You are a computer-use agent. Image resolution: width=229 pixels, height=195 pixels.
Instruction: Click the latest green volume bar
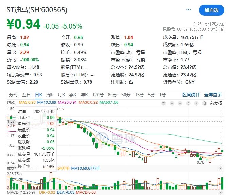222,183
